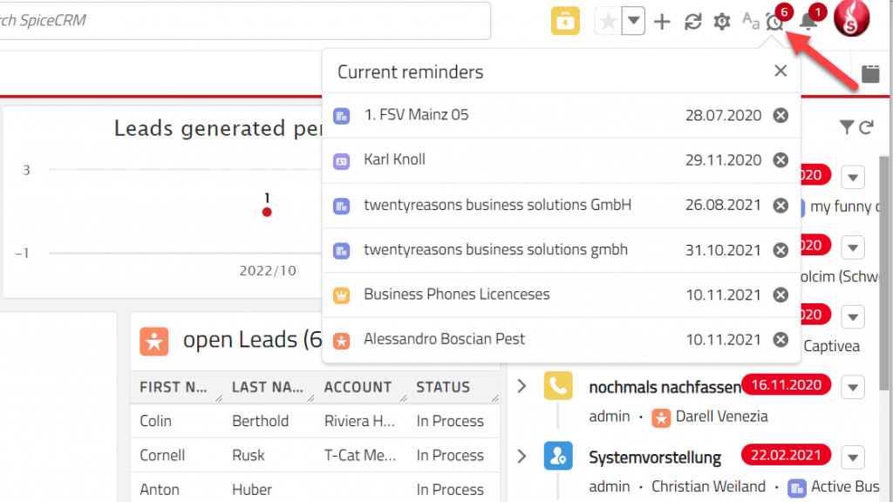Click Riviera H... account cell
Image resolution: width=893 pixels, height=502 pixels.
click(359, 421)
